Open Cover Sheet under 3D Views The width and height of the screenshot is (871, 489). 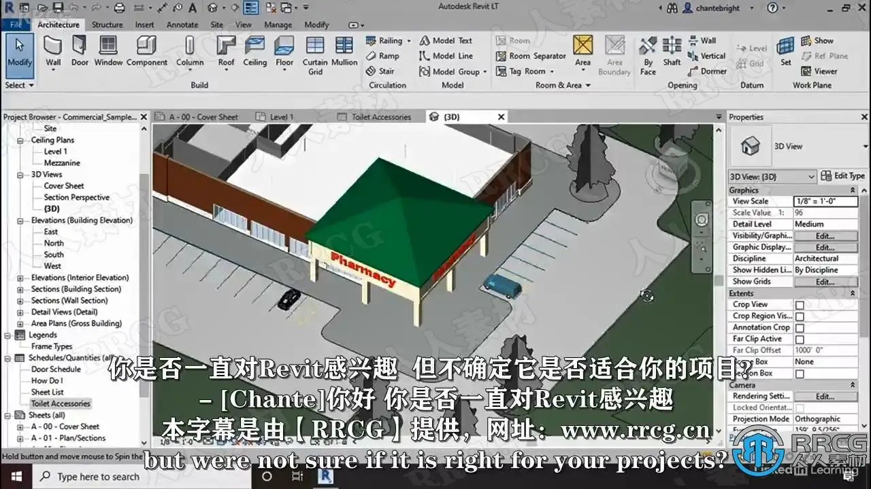(64, 186)
